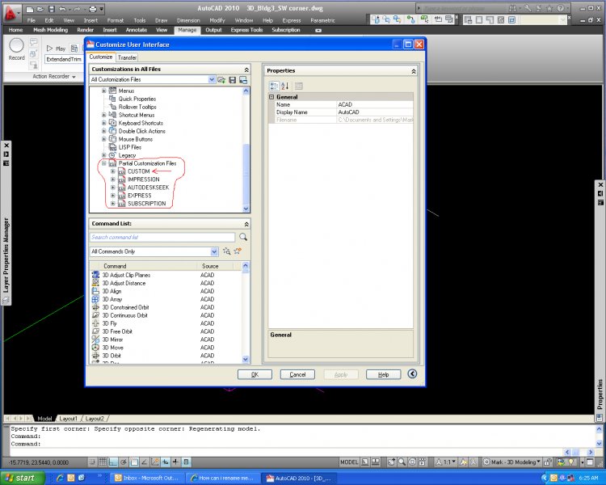Open All Commands Only filter dropdown
The image size is (606, 485).
pos(214,251)
